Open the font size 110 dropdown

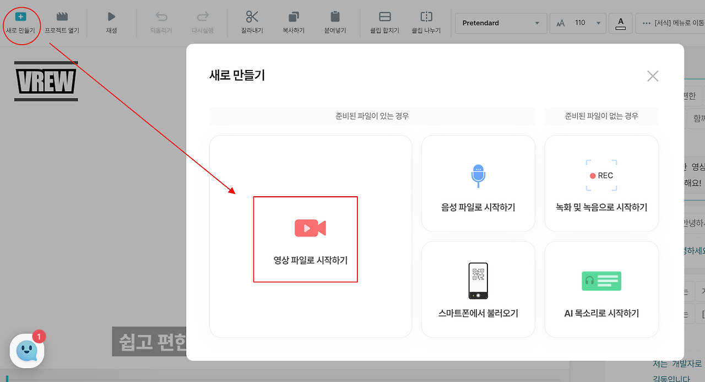click(578, 23)
